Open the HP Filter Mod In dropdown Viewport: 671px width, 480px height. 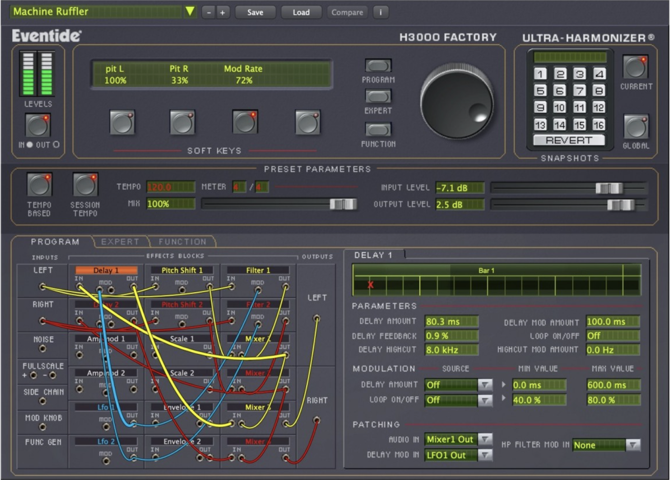[633, 445]
